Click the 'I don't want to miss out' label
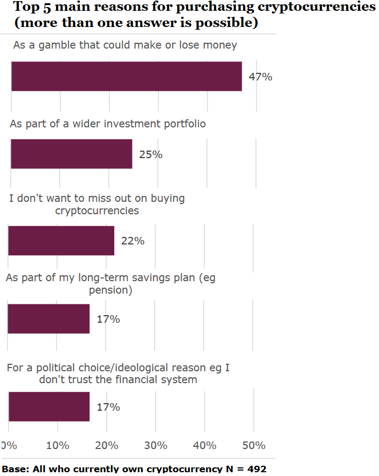This screenshot has height=476, width=379. [97, 205]
